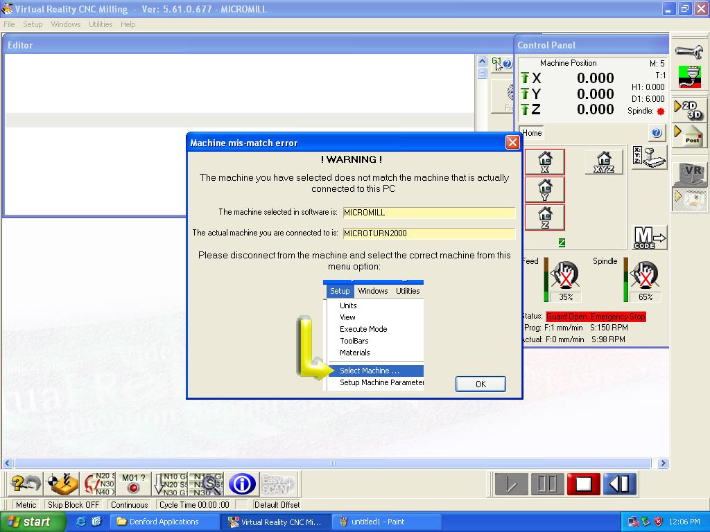The height and width of the screenshot is (532, 710).
Task: Click the Metric status bar entry
Action: [26, 504]
